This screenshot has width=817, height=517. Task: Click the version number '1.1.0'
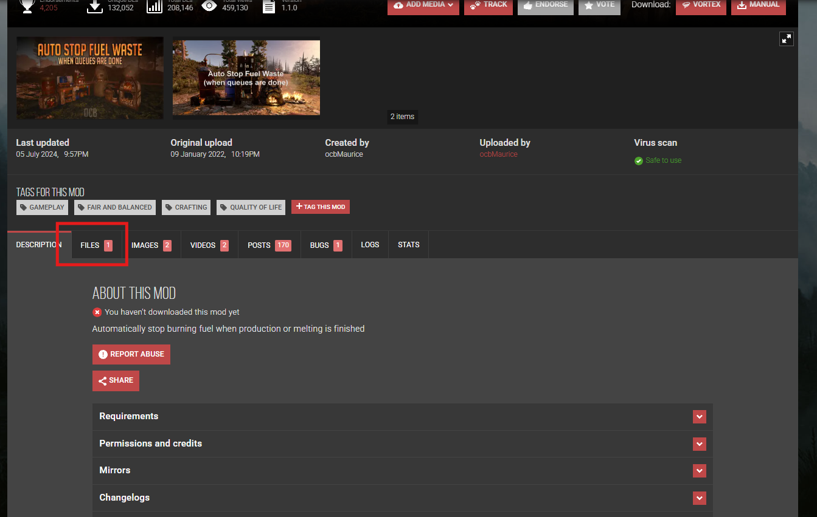click(x=290, y=8)
